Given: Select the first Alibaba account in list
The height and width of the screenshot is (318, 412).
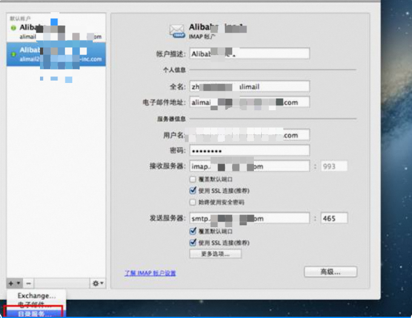Looking at the screenshot, I should point(55,31).
